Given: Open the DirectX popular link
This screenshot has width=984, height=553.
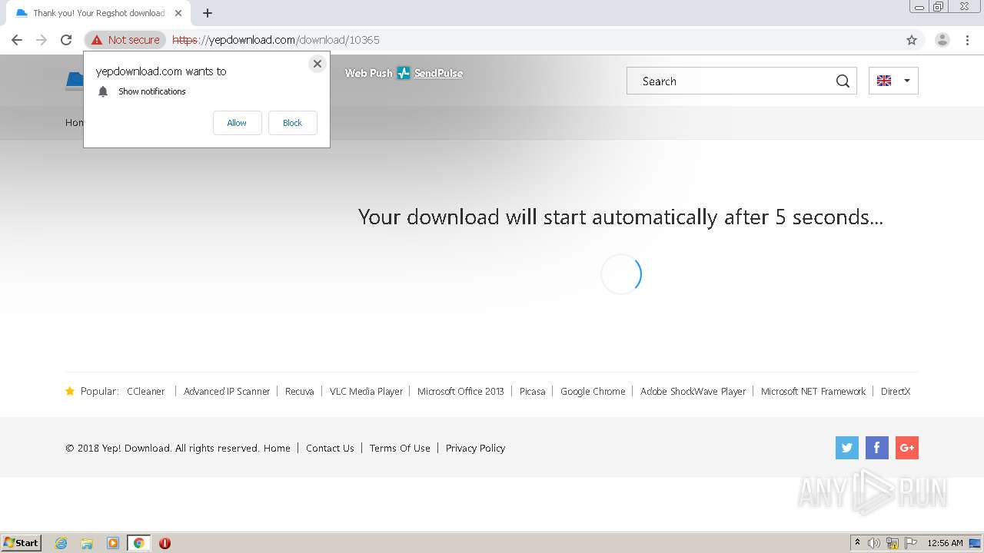Looking at the screenshot, I should tap(896, 391).
